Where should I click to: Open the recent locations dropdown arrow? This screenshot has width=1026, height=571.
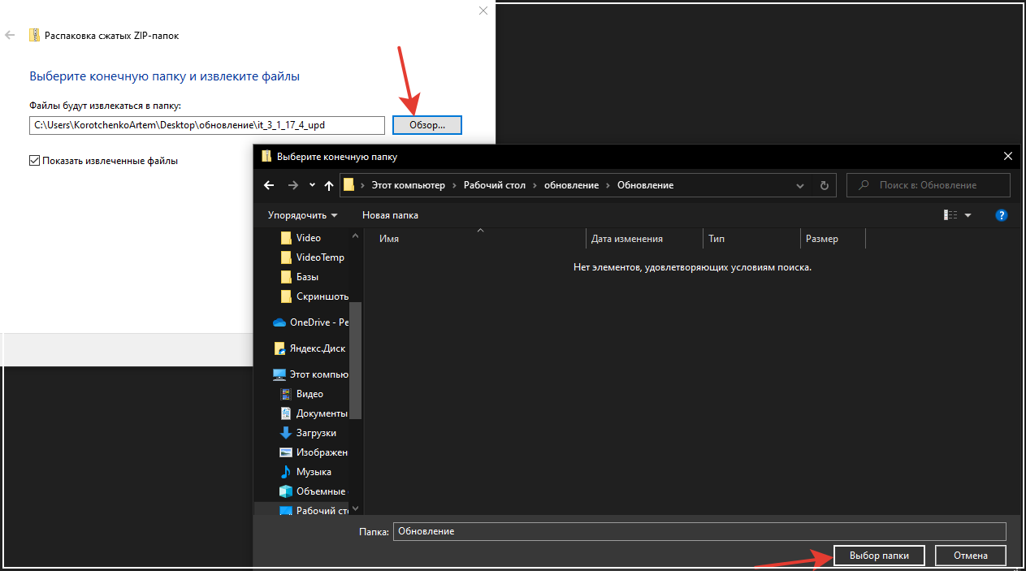point(313,185)
